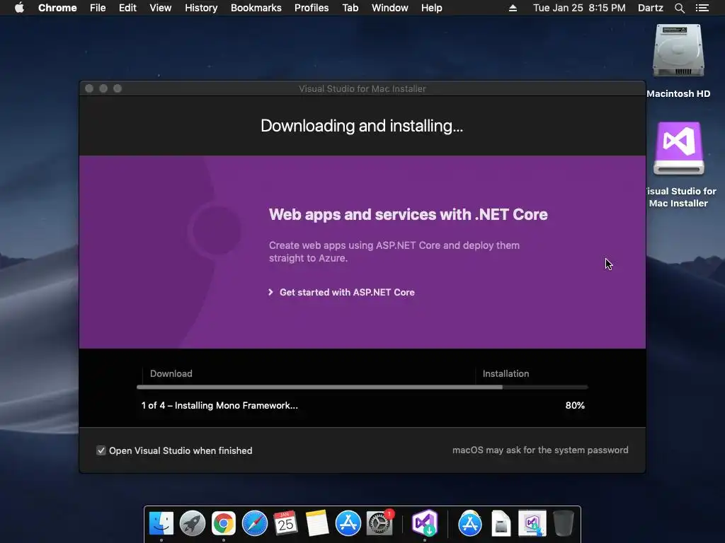The image size is (725, 543).
Task: Open Calendar showing 25 in dock
Action: (286, 523)
